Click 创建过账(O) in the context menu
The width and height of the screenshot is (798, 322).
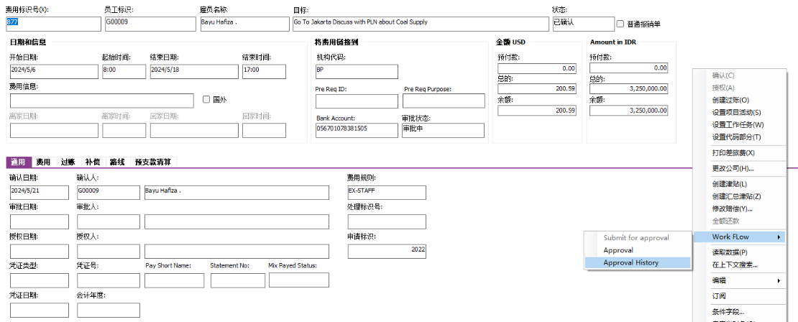click(730, 100)
